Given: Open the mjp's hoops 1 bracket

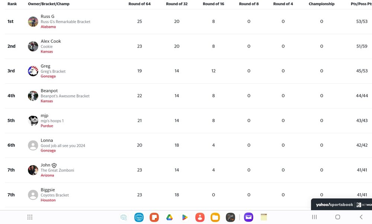Looking at the screenshot, I should [x=52, y=121].
